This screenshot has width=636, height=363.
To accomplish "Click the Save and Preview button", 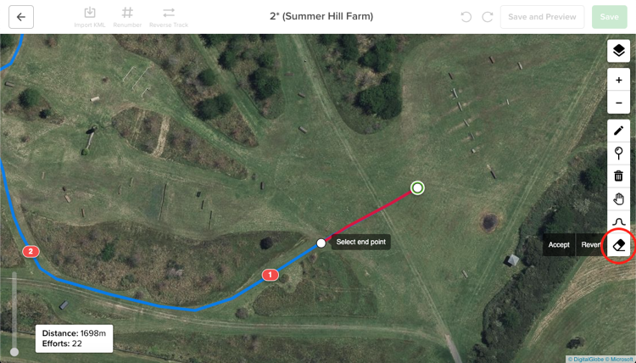I will point(542,17).
